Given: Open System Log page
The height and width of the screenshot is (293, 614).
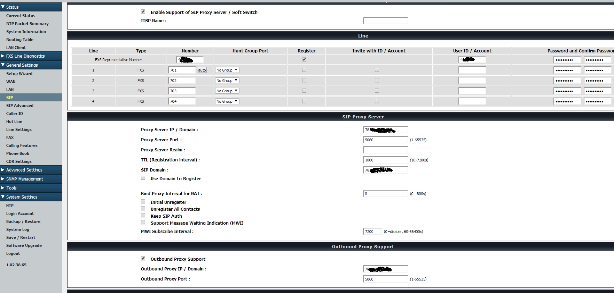Looking at the screenshot, I should (17, 229).
